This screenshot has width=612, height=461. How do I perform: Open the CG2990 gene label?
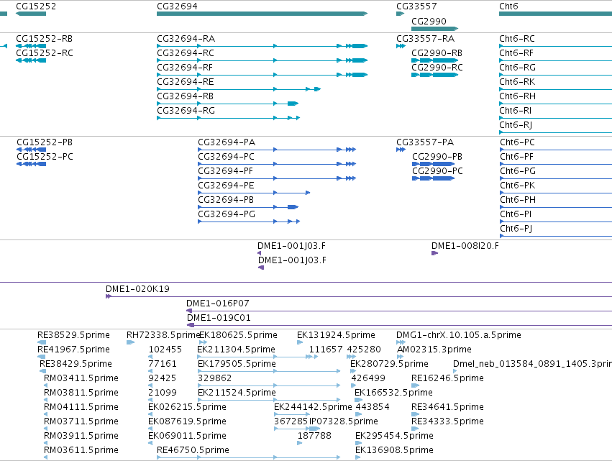click(x=429, y=21)
